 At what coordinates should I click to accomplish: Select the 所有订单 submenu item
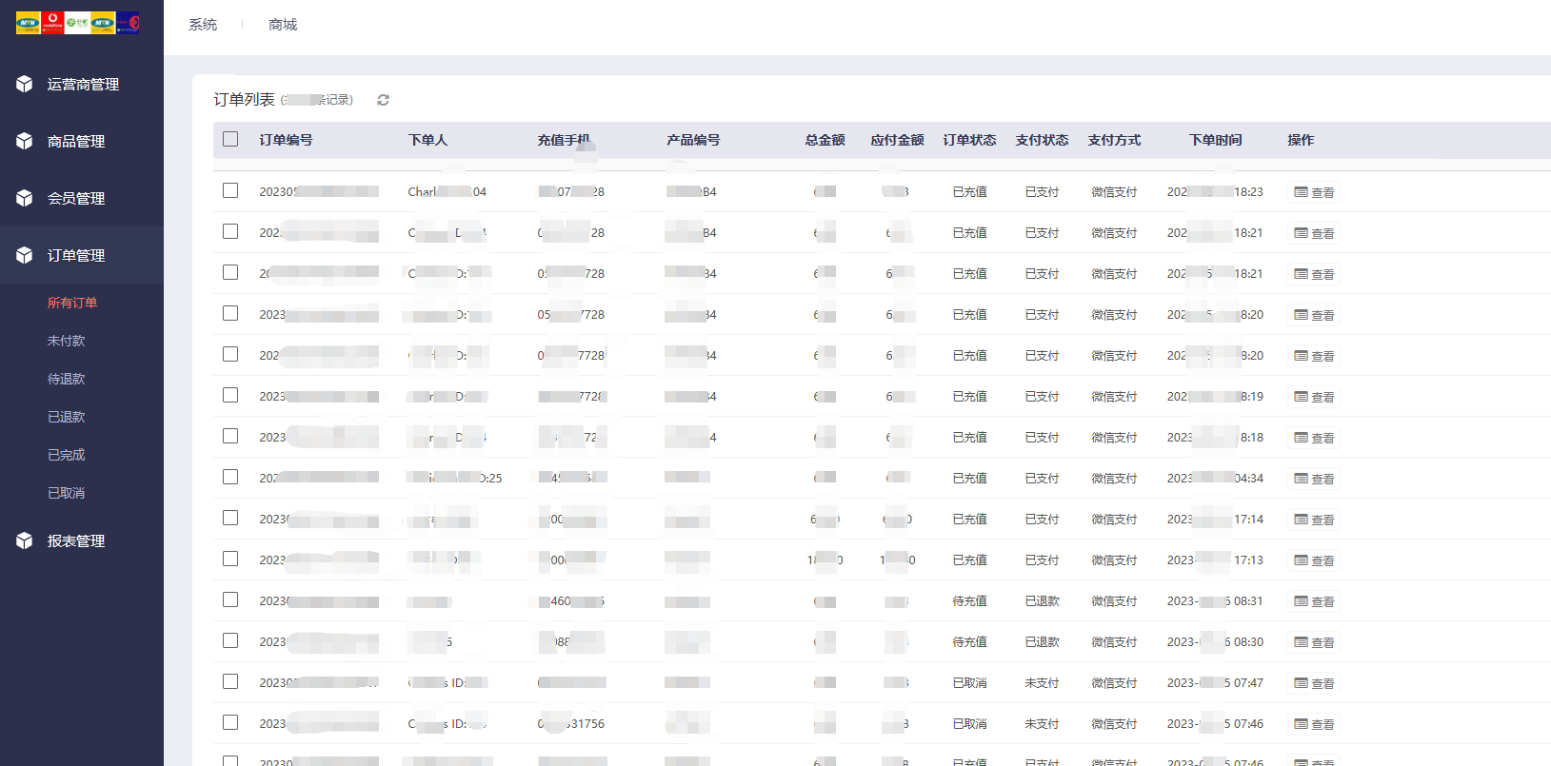[x=72, y=303]
